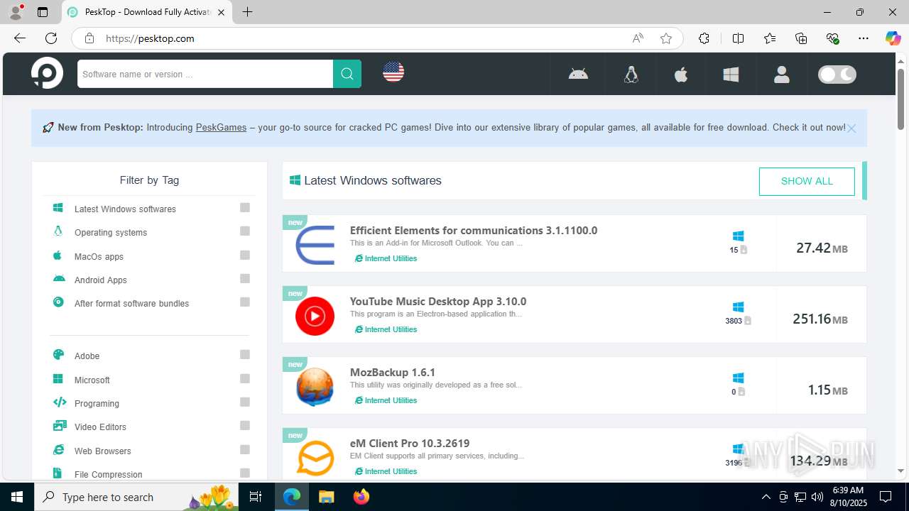Click Windows platform icon on MozBackup row
This screenshot has height=511, width=909.
(x=738, y=378)
